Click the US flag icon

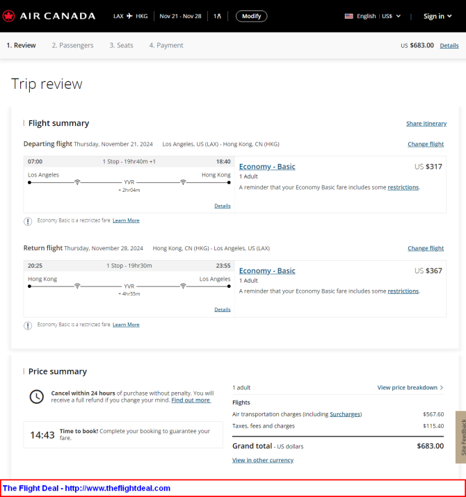tap(349, 16)
